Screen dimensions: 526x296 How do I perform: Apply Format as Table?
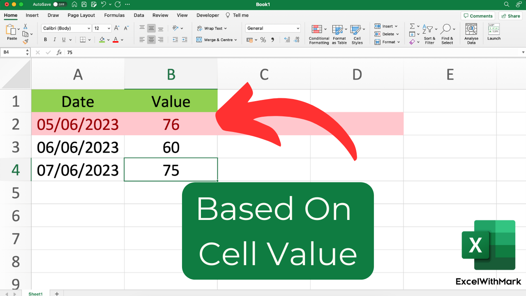click(339, 35)
